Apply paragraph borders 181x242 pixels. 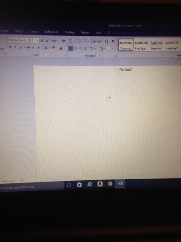109,49
